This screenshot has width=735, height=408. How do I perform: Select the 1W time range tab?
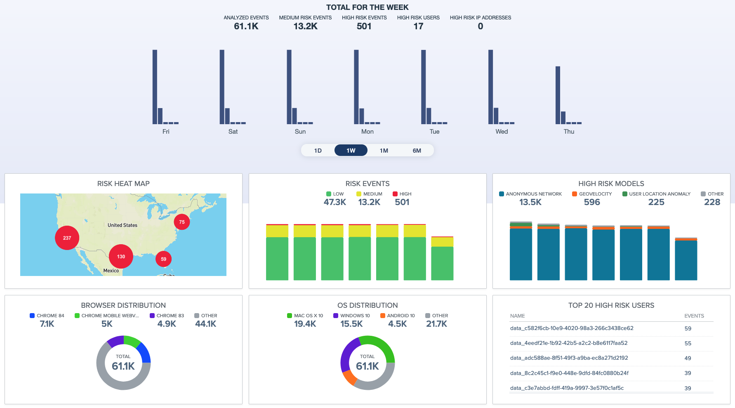pyautogui.click(x=351, y=151)
